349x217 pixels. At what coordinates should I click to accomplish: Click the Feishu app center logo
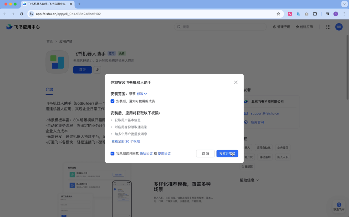(23, 27)
